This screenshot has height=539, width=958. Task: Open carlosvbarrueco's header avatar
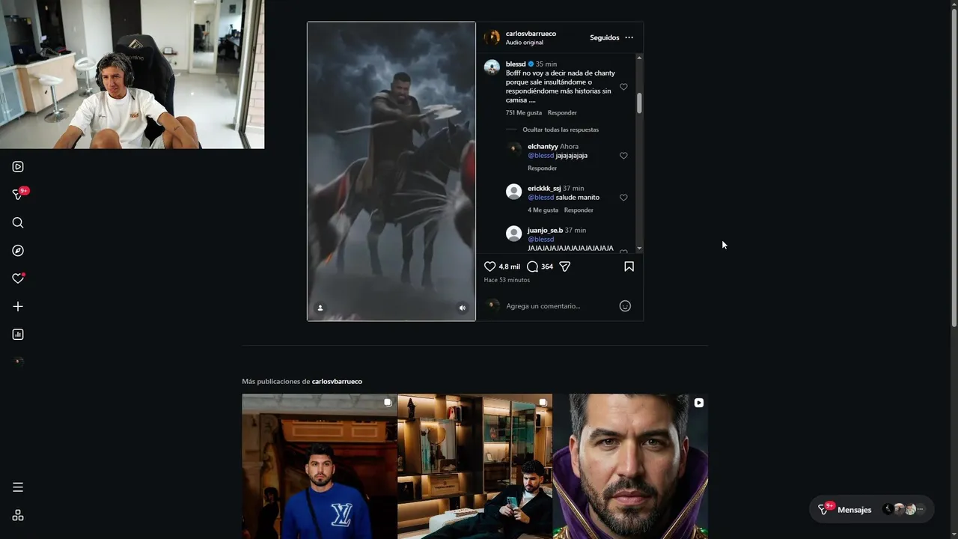click(492, 37)
